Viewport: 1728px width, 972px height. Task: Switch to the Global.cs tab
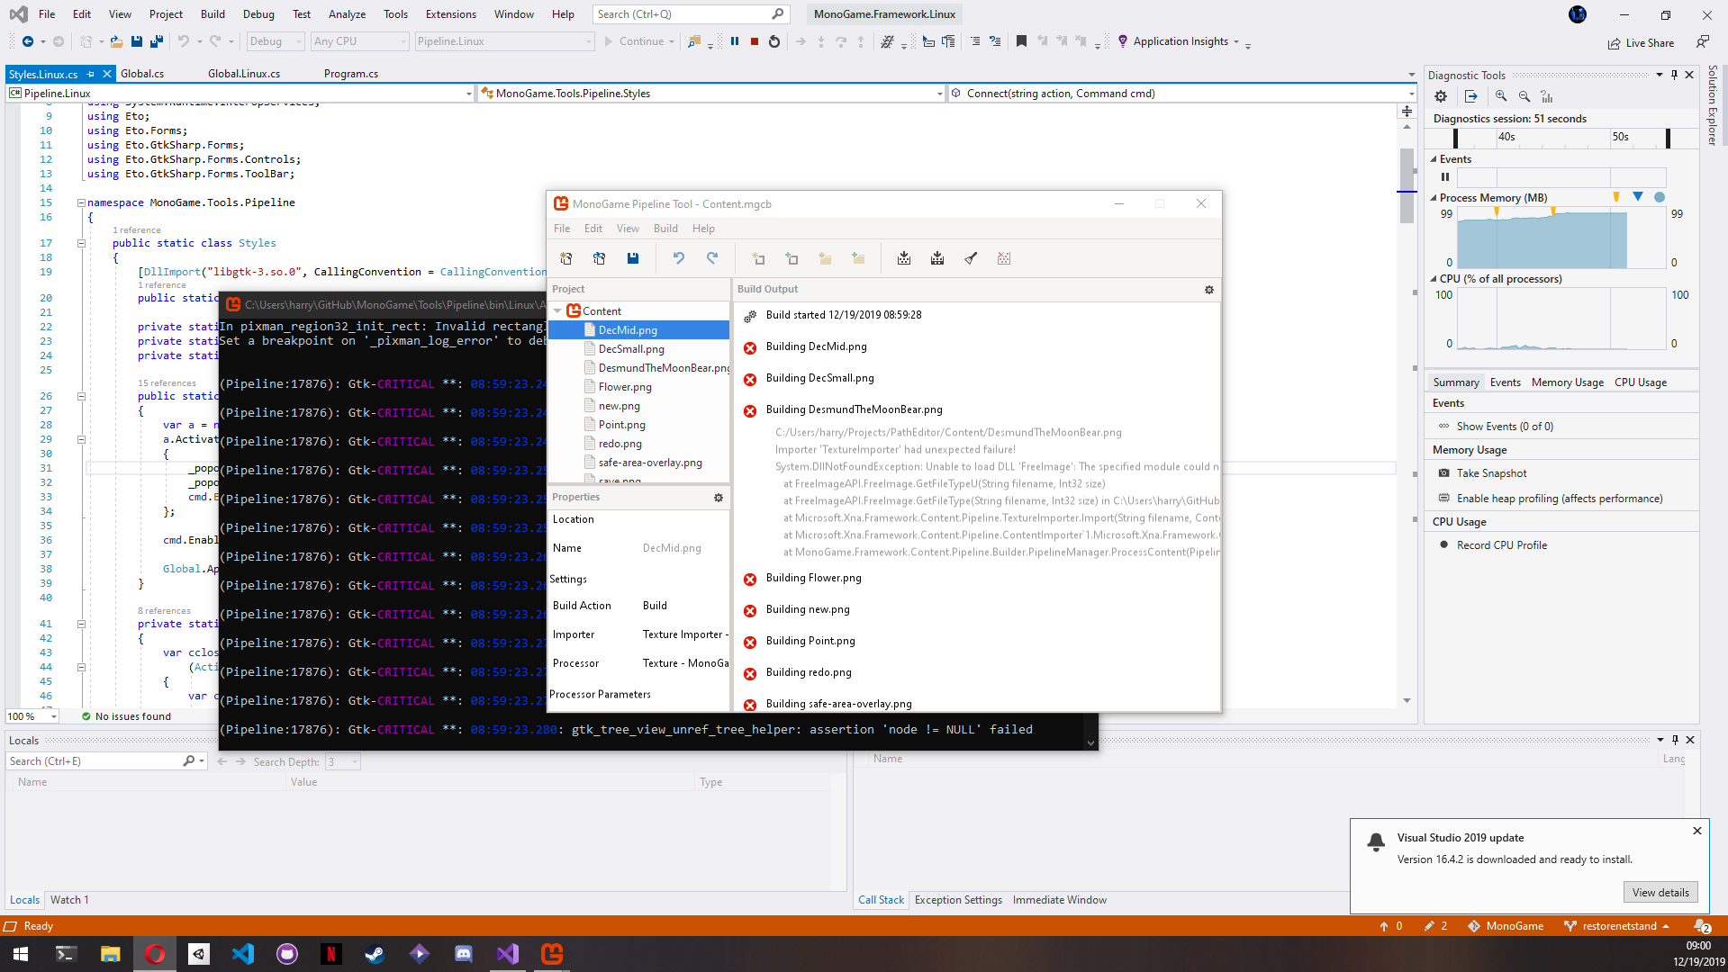click(x=143, y=73)
